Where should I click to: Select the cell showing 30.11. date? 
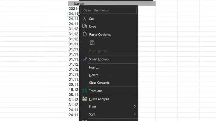pos(74,85)
